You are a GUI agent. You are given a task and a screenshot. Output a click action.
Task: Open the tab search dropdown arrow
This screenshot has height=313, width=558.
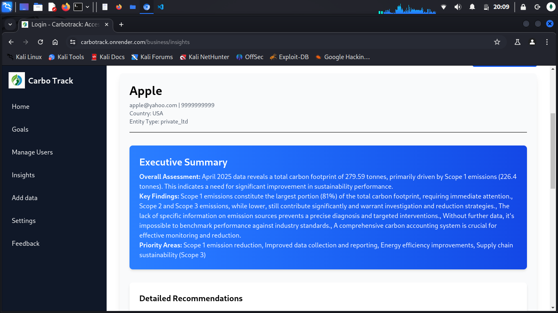coord(10,24)
